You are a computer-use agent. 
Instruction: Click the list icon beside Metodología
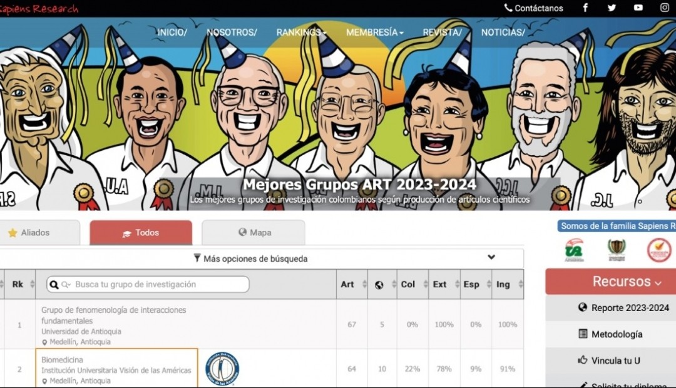point(583,334)
